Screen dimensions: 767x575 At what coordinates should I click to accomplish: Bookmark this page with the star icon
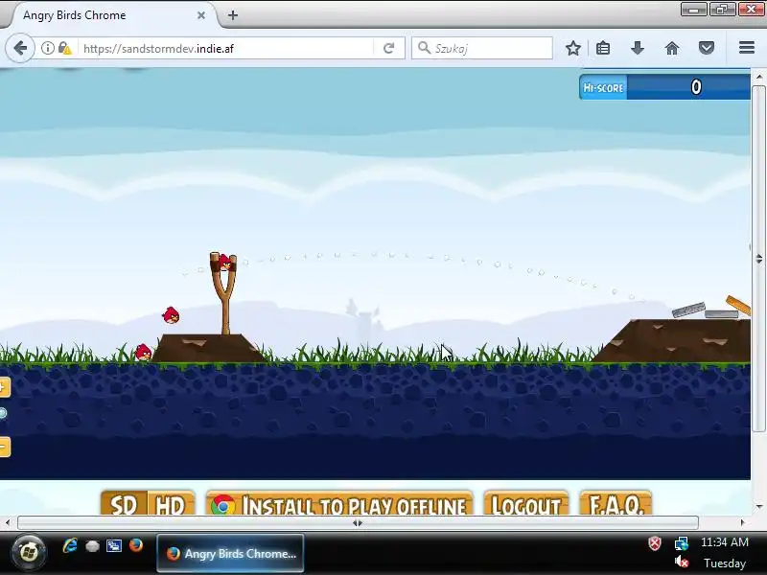point(572,48)
